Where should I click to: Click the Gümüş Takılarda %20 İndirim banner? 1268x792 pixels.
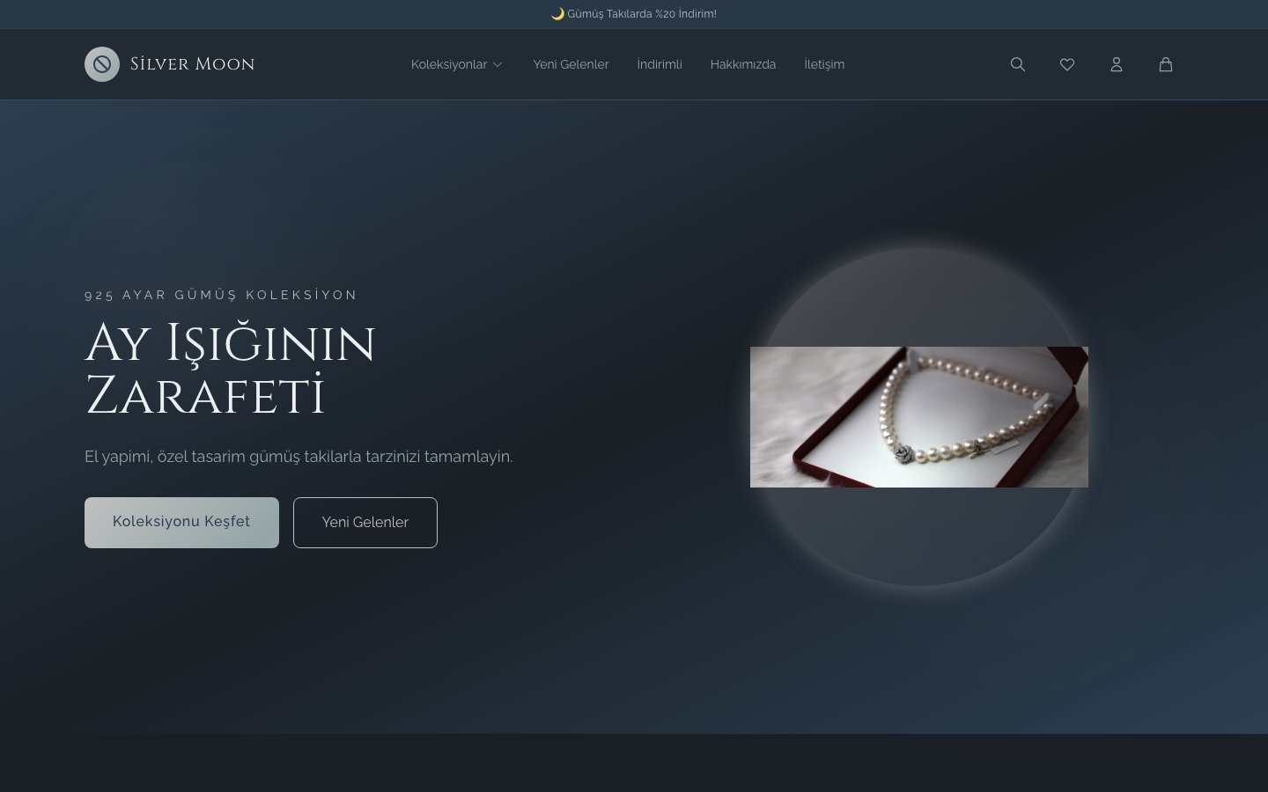(642, 14)
